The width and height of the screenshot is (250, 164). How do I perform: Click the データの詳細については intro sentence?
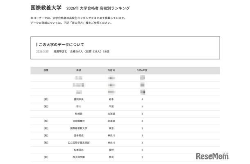pyautogui.click(x=71, y=23)
